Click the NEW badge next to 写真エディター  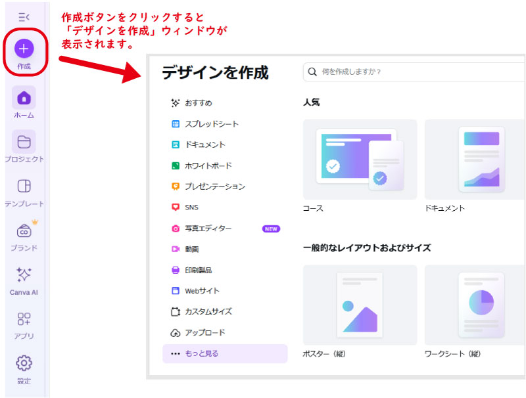(x=271, y=229)
